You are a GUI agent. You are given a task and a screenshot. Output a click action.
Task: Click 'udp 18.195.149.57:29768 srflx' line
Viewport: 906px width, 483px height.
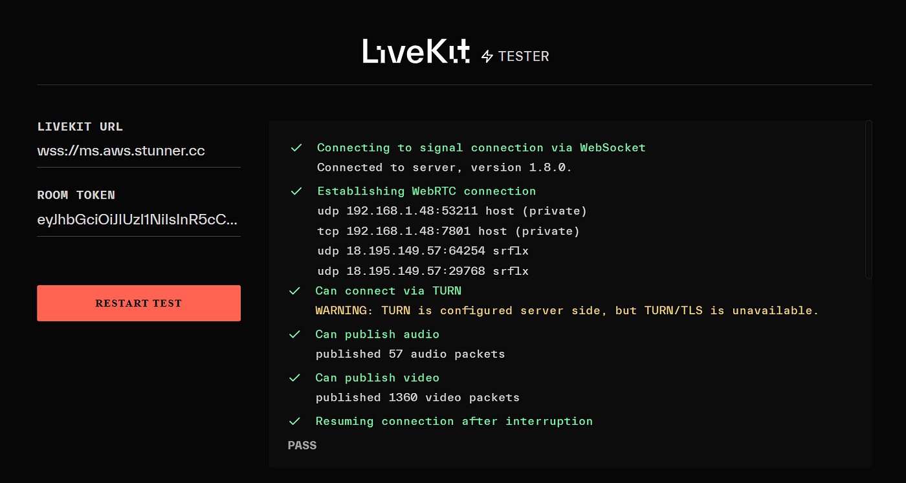(x=423, y=272)
